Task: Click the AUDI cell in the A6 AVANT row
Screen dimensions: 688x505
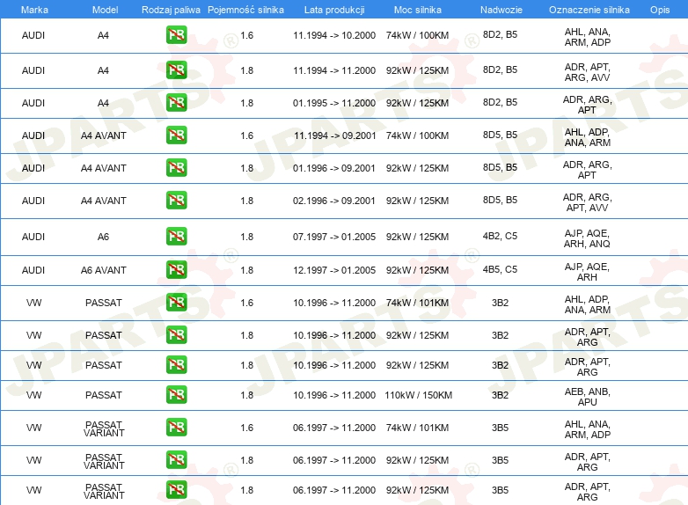Action: (x=33, y=270)
